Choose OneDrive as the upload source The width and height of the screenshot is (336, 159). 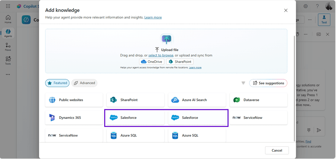pos(152,62)
